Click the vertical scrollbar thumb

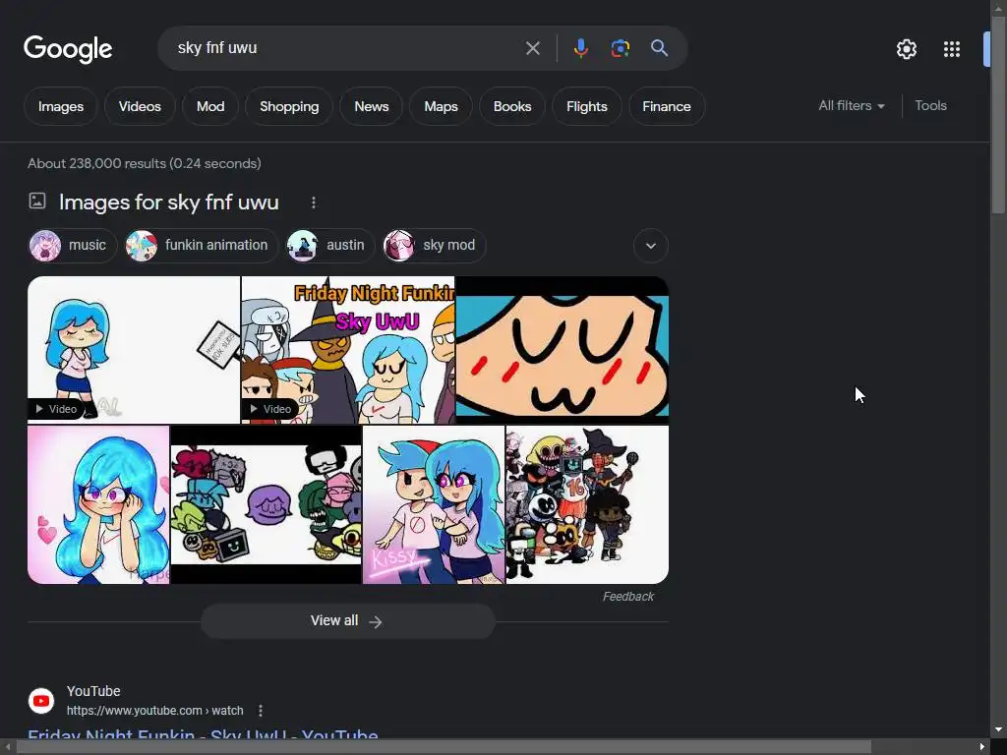tap(998, 116)
